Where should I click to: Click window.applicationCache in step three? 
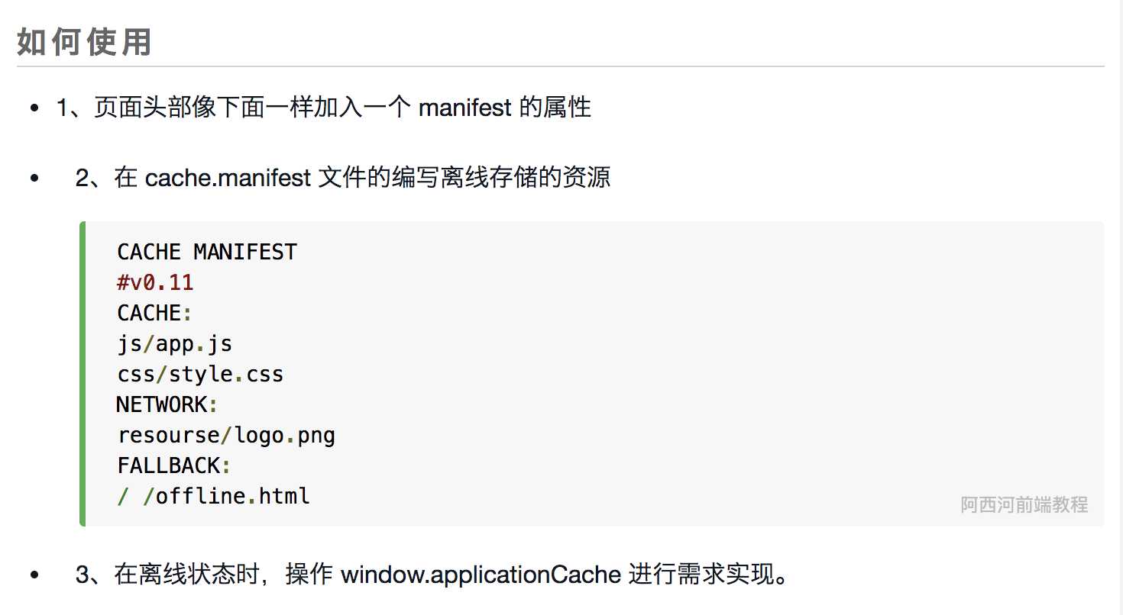(x=481, y=574)
